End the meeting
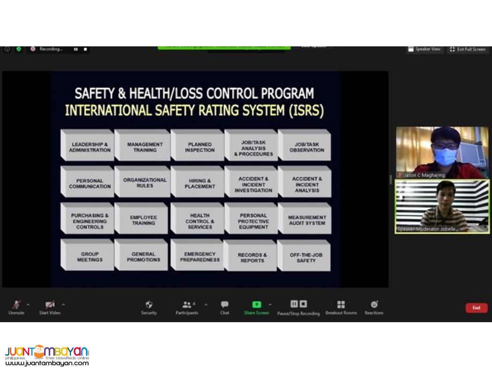 coord(477,308)
